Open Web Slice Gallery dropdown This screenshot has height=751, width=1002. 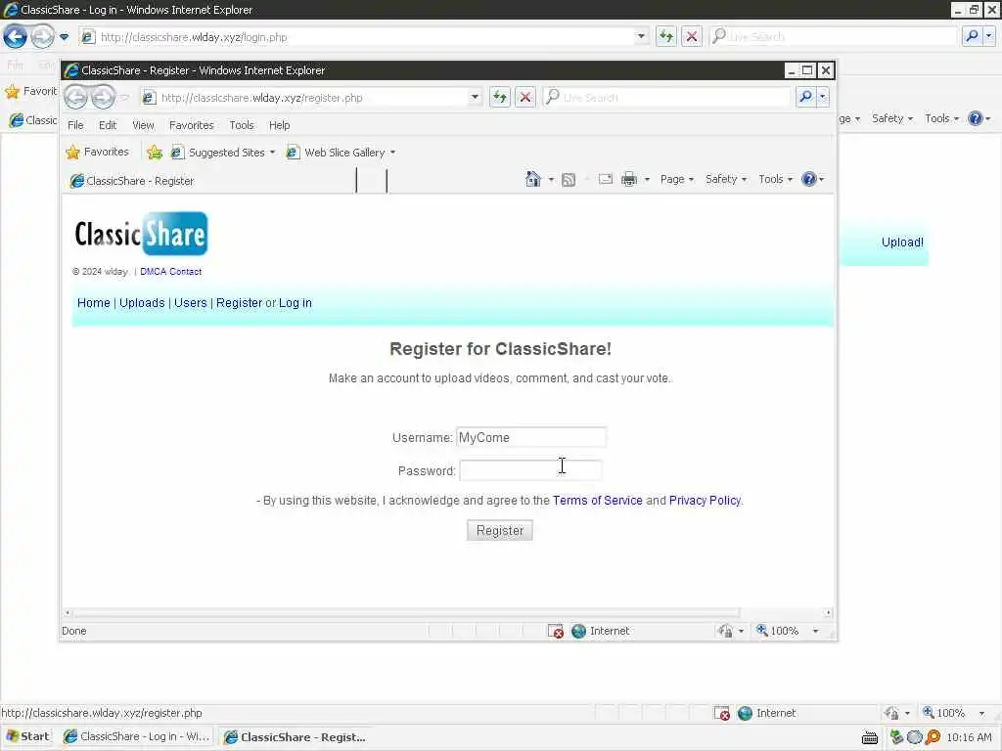click(342, 153)
